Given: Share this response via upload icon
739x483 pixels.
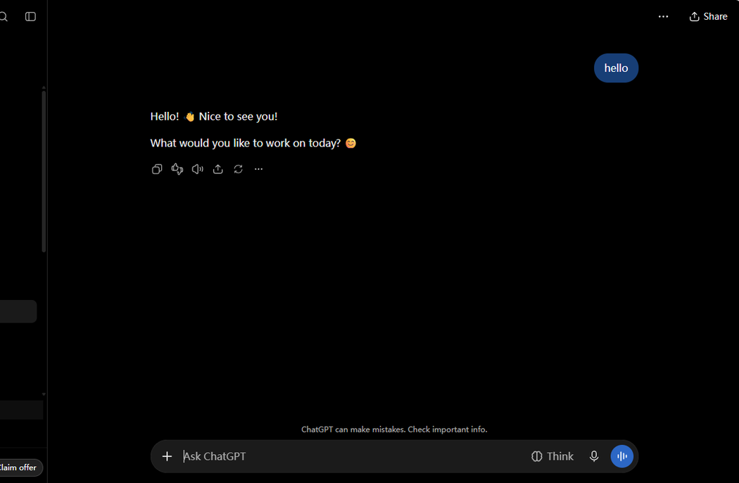Looking at the screenshot, I should (x=217, y=169).
